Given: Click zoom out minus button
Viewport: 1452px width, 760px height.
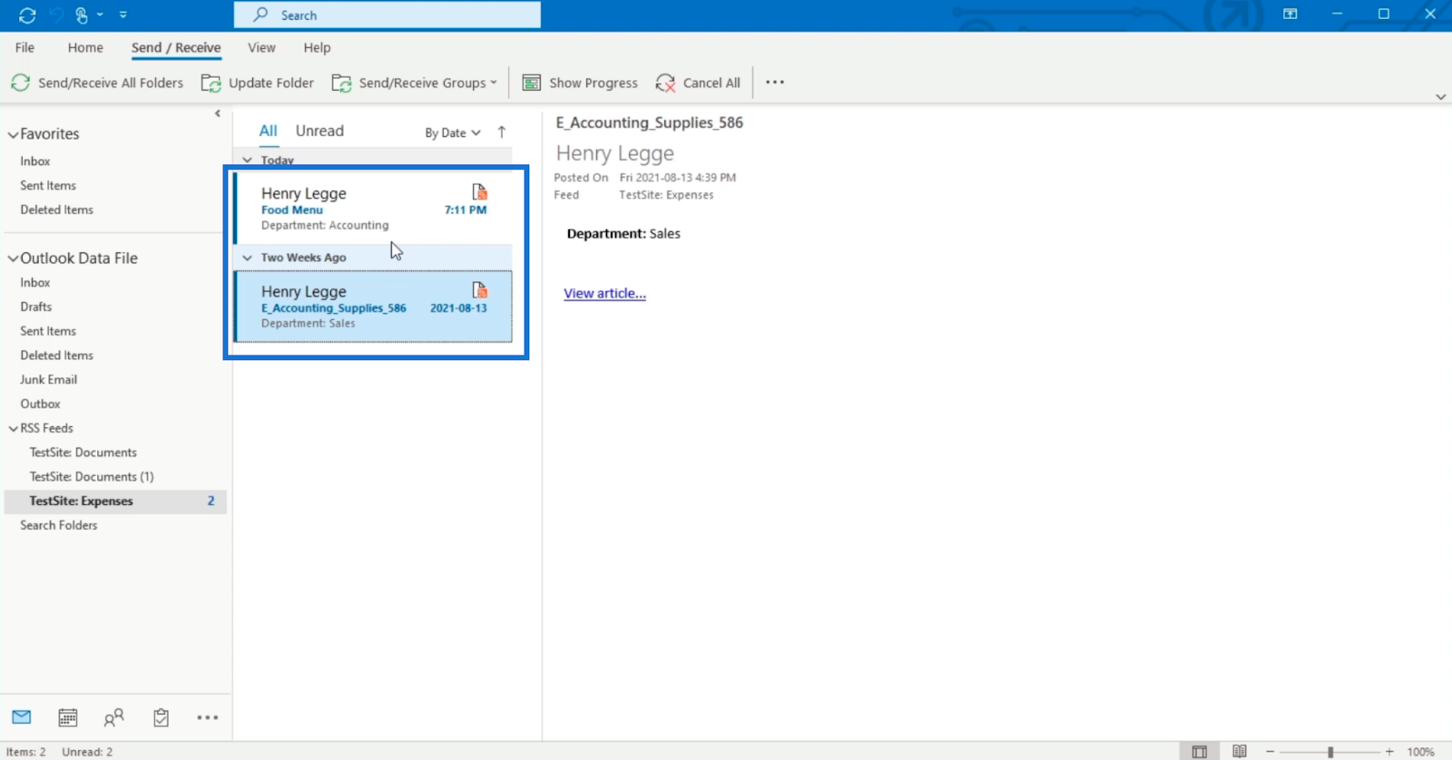Looking at the screenshot, I should point(1270,752).
